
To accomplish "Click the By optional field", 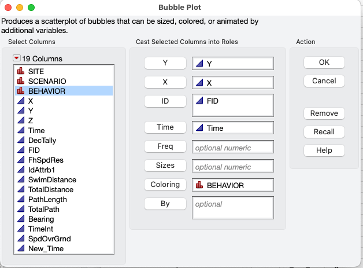I will pos(232,208).
